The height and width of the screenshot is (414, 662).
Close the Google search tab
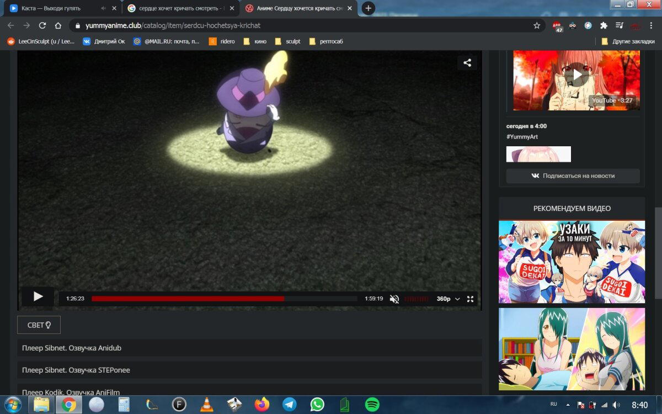(232, 8)
